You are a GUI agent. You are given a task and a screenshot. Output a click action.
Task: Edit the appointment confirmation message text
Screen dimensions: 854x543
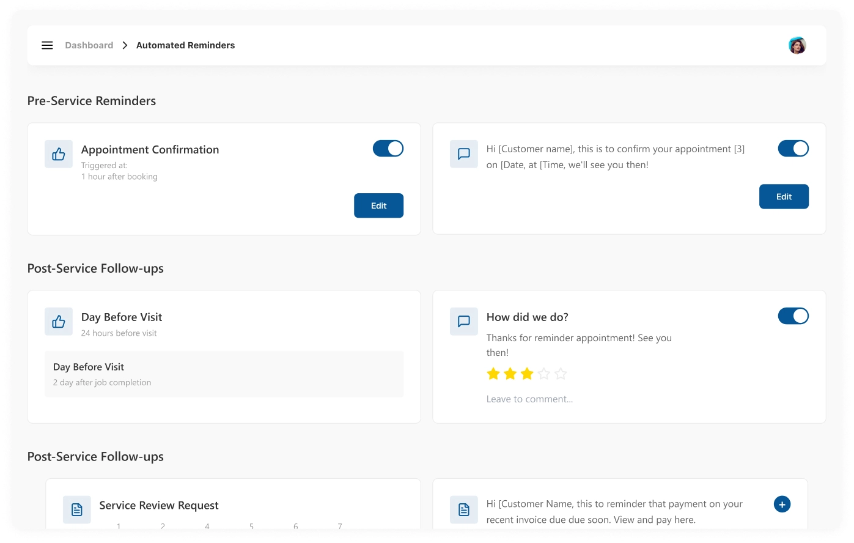784,197
